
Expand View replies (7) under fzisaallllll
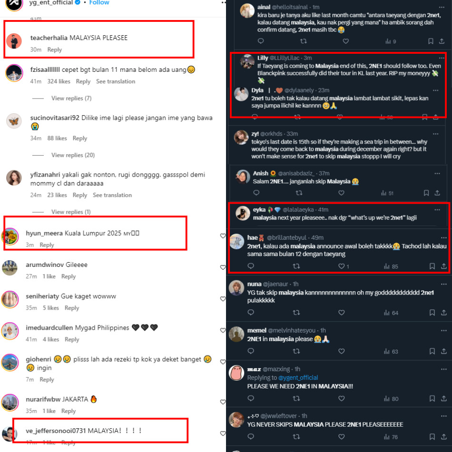(71, 98)
